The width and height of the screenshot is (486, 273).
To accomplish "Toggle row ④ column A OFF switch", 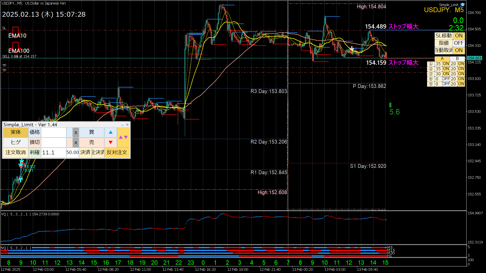I will [446, 79].
